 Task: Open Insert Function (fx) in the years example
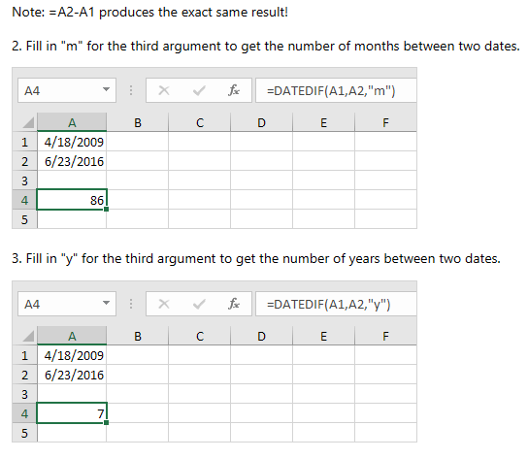(x=234, y=304)
